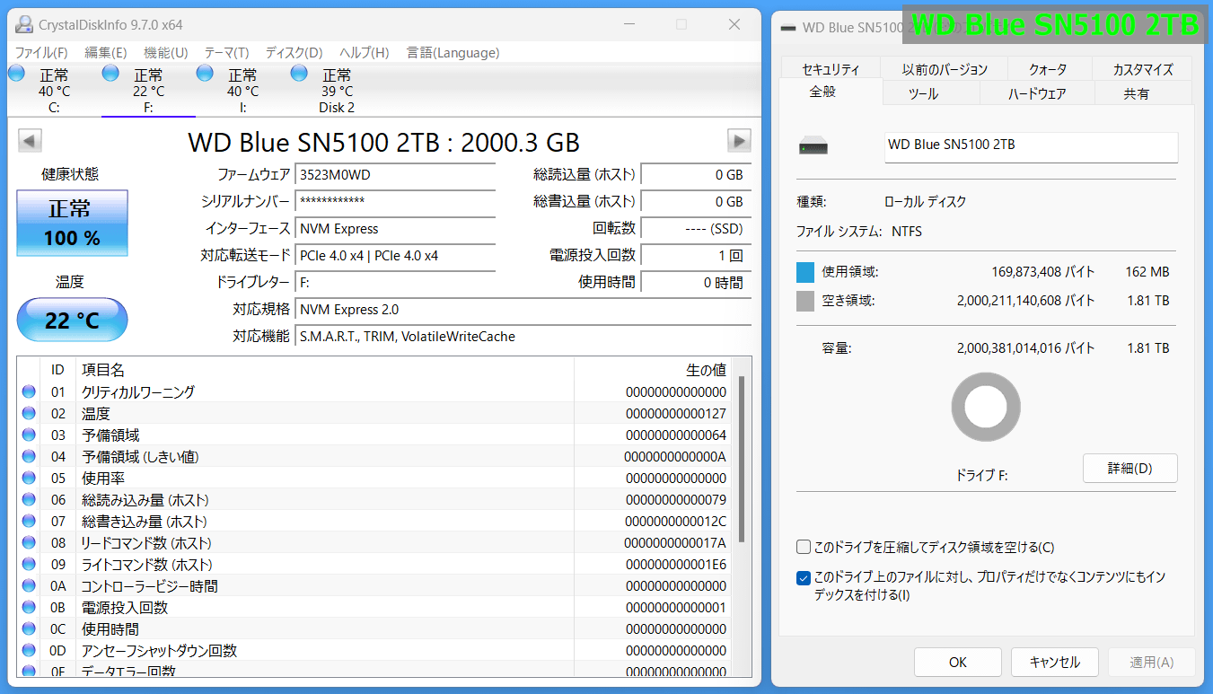The height and width of the screenshot is (694, 1213).
Task: Click the drive name input field
Action: (1031, 147)
